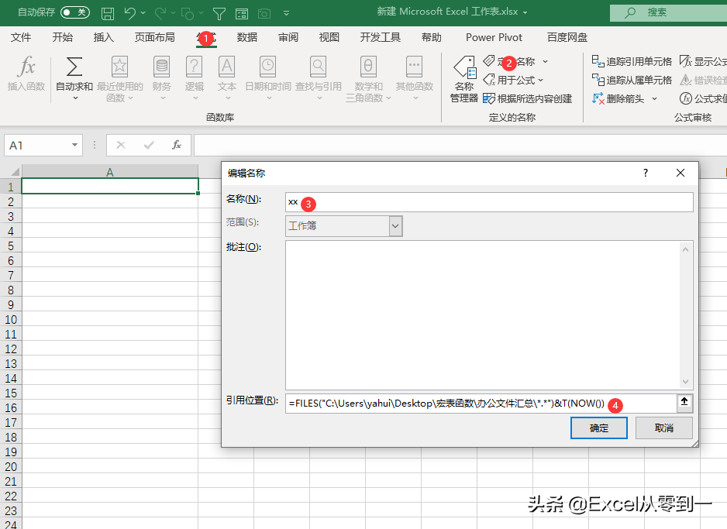Click the 批注 scrollbar down arrow
The height and width of the screenshot is (529, 727).
tap(685, 382)
